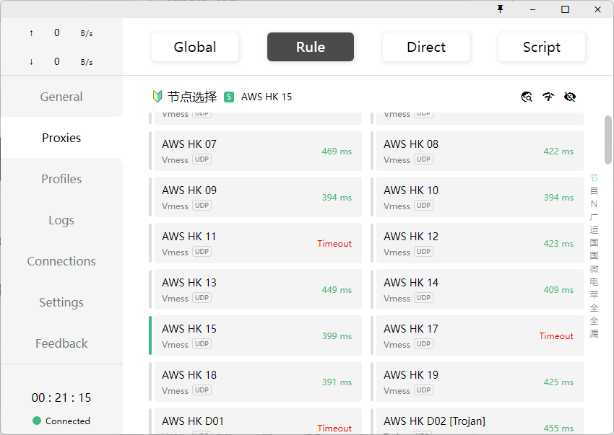The image size is (614, 435).
Task: Retest the 422 ms latency value
Action: 558,151
